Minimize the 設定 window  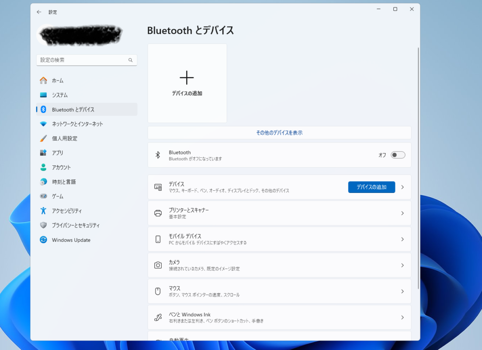[x=378, y=9]
